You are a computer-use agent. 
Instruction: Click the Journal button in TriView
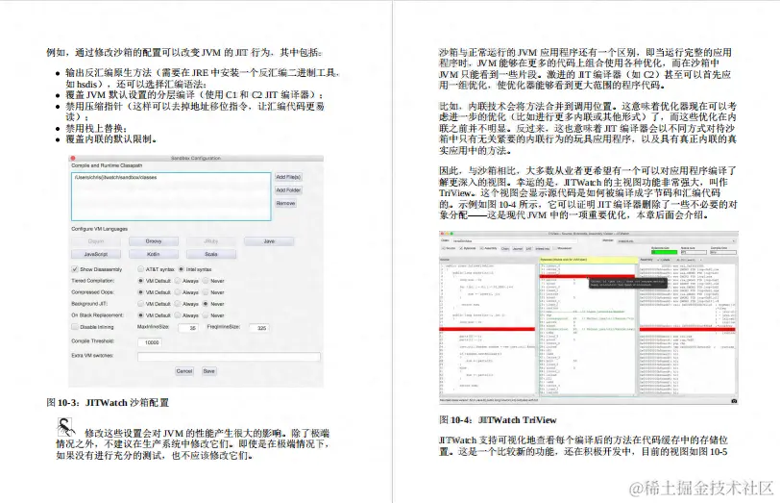coord(518,248)
